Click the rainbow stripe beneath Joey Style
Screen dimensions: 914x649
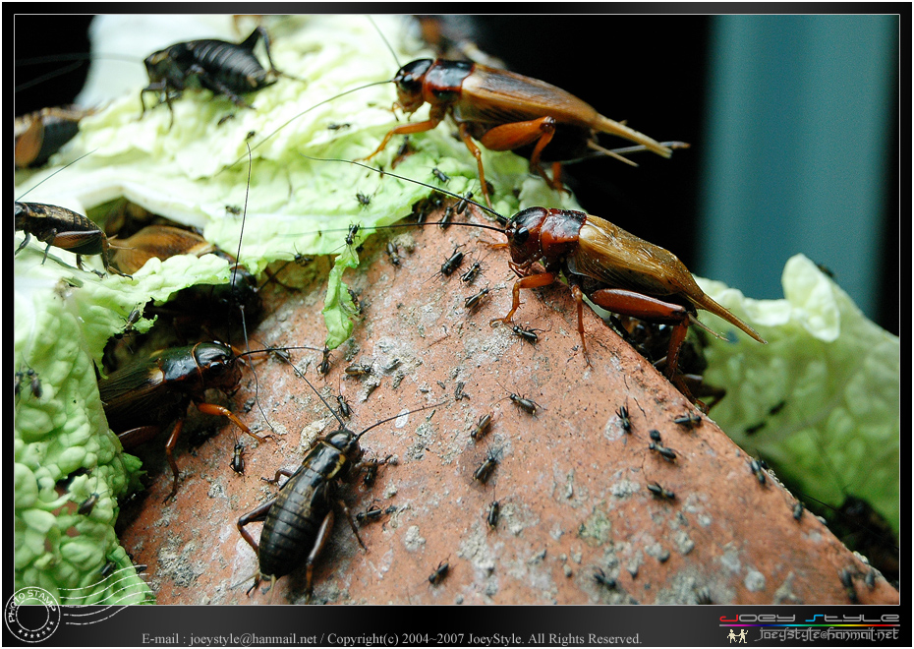point(809,625)
